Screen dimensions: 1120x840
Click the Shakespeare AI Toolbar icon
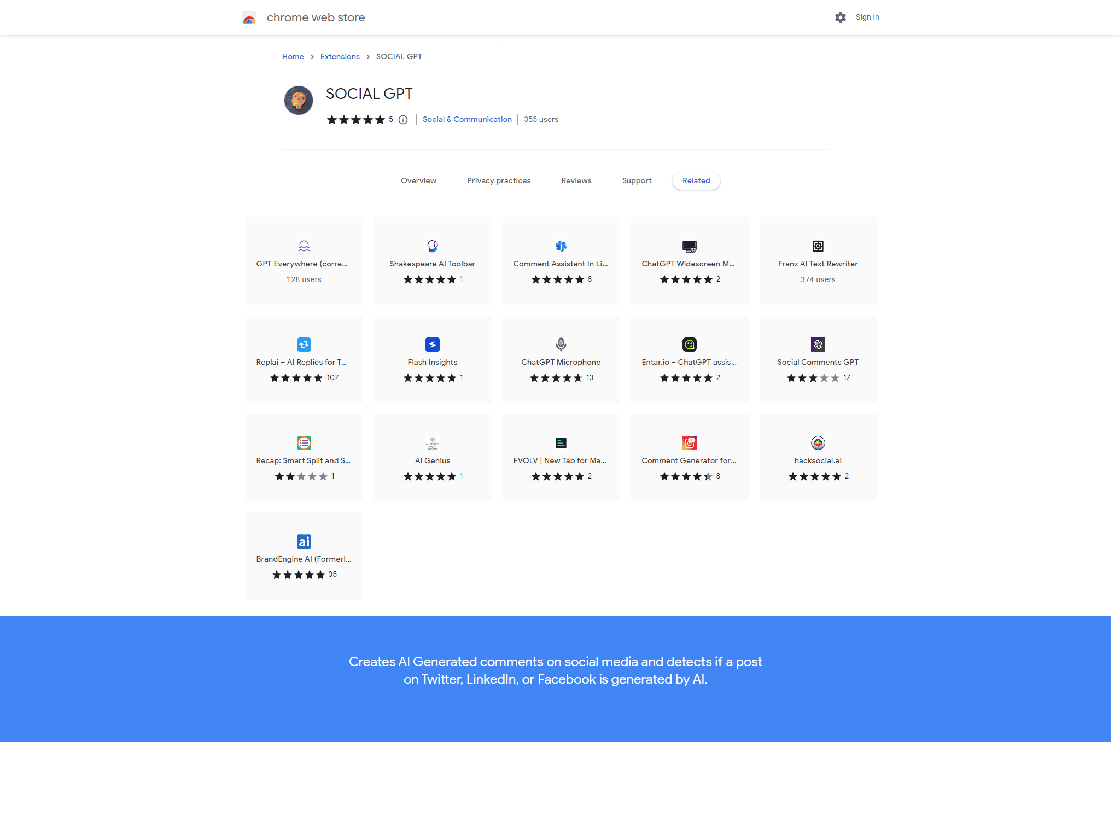tap(433, 246)
